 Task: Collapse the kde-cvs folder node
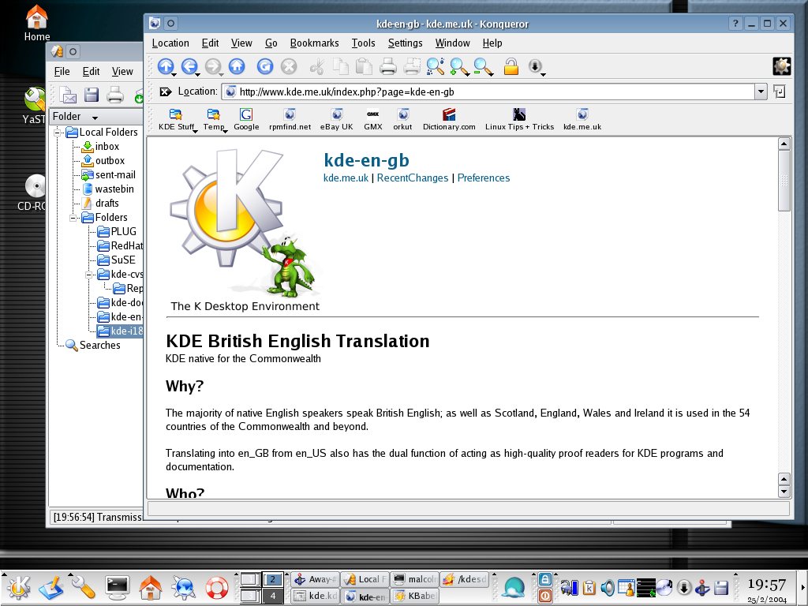[89, 274]
